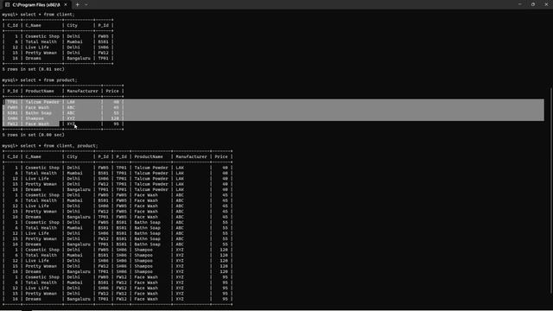Click 'BS01' in first client table
553x311 pixels.
[104, 41]
